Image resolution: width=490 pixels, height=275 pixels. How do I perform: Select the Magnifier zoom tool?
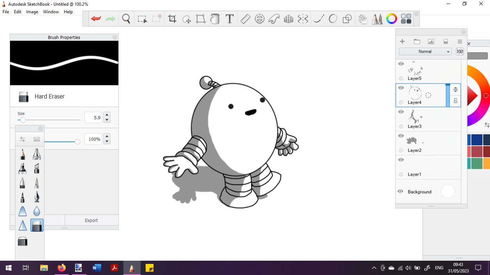click(x=126, y=19)
